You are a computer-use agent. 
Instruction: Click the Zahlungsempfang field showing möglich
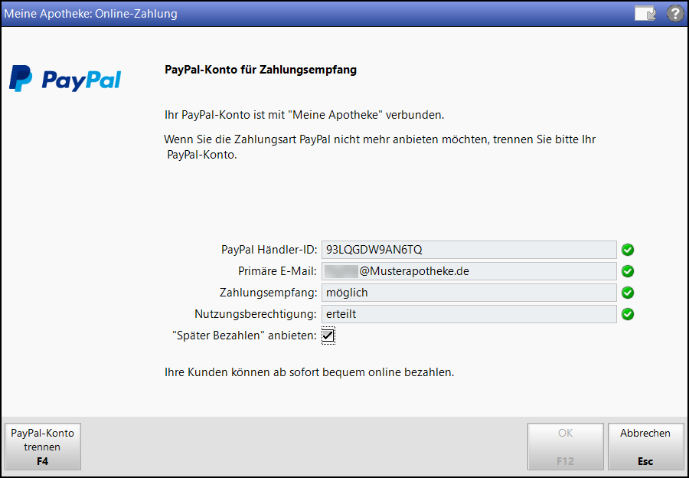[x=469, y=293]
